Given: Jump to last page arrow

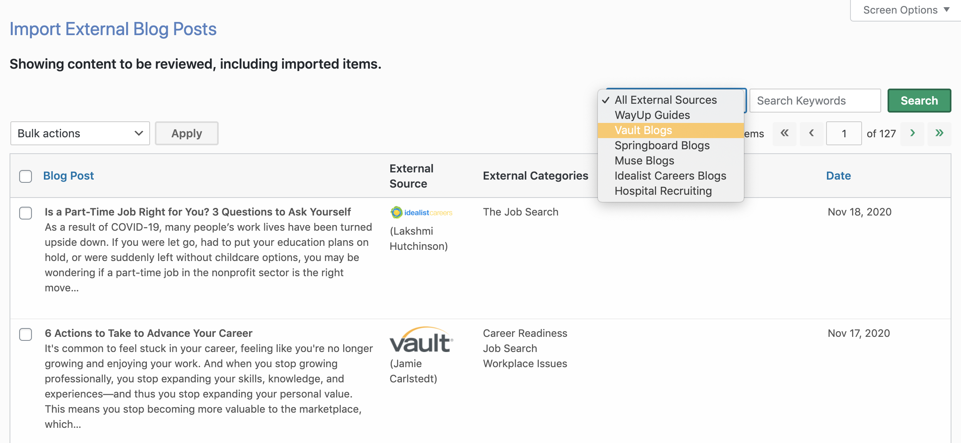Looking at the screenshot, I should tap(939, 133).
